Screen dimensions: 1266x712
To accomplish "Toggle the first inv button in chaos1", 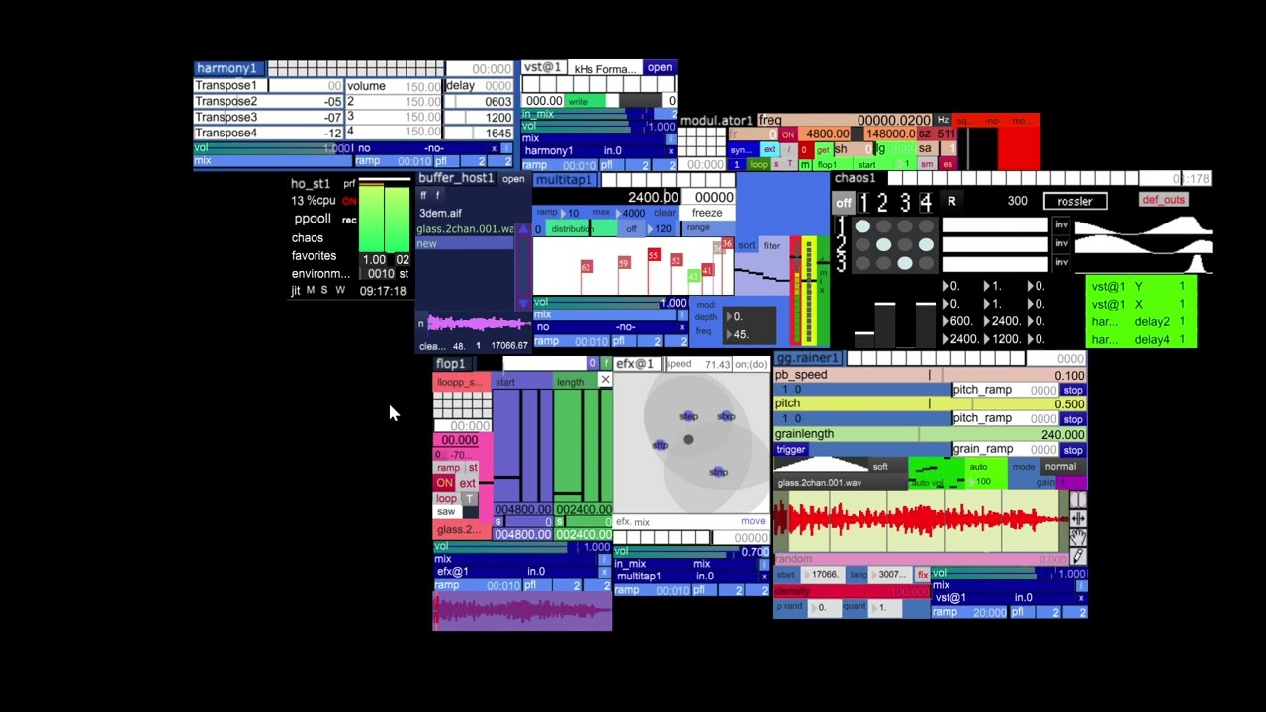I will pyautogui.click(x=1061, y=224).
